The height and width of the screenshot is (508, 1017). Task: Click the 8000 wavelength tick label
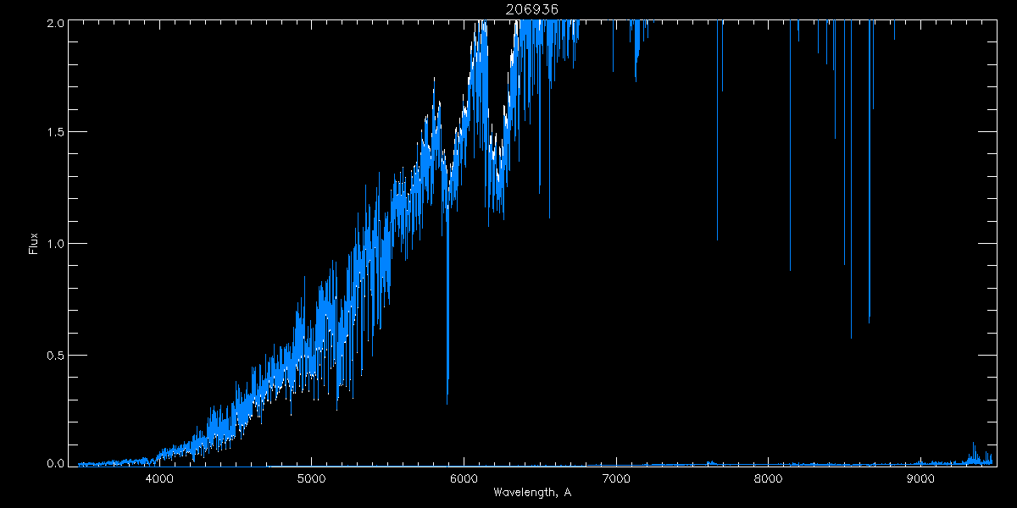coord(768,478)
